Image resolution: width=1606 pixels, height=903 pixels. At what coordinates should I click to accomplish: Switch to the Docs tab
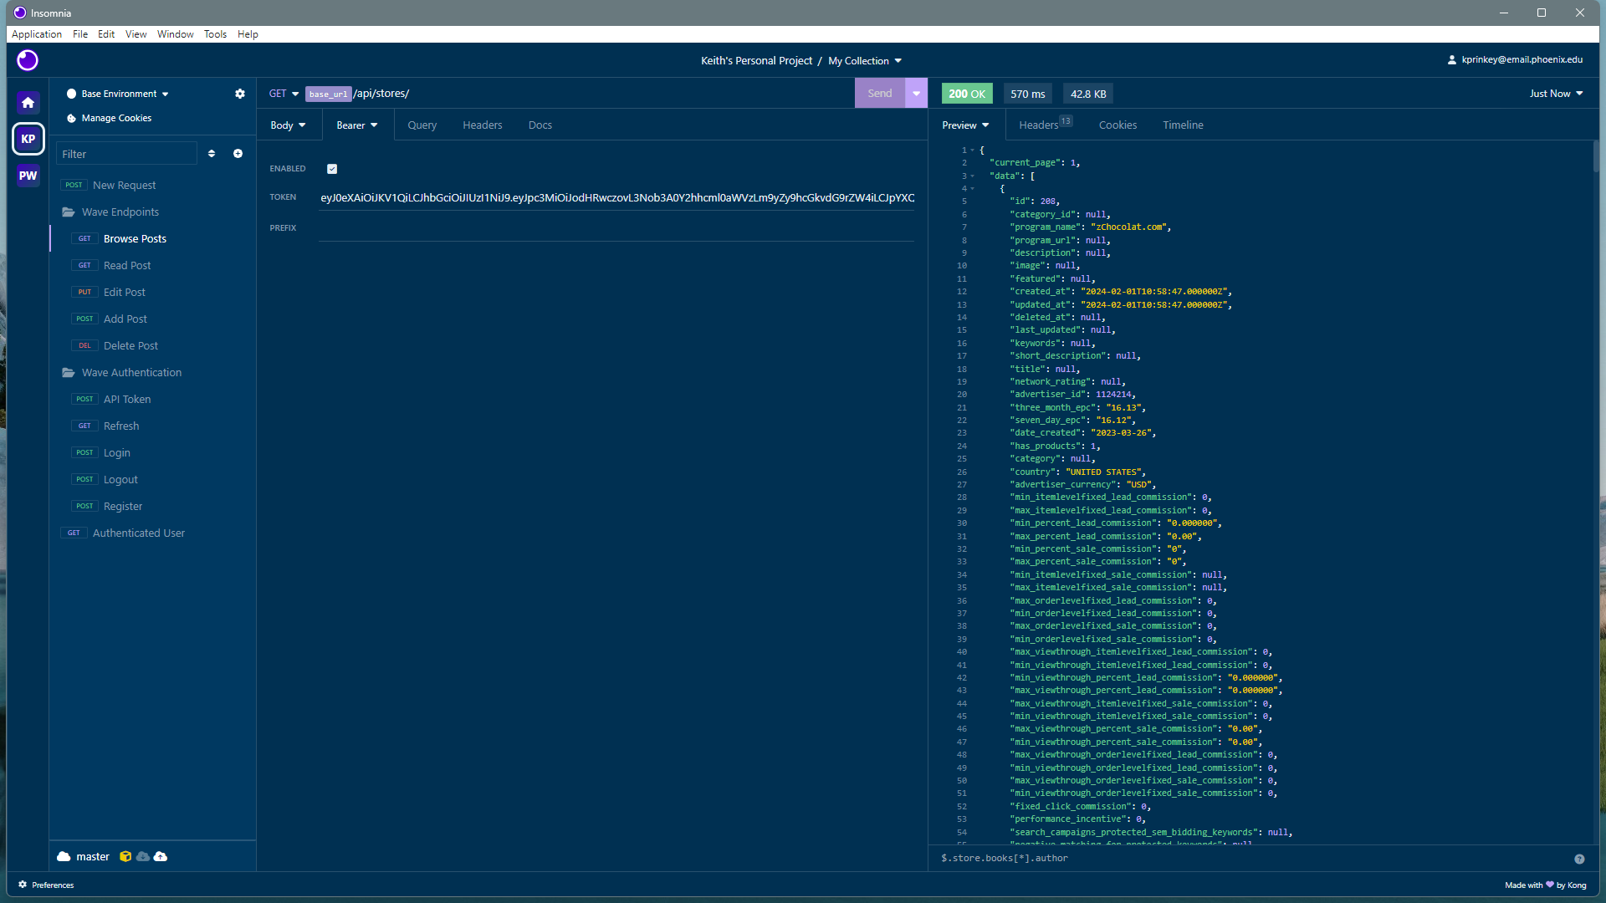540,125
